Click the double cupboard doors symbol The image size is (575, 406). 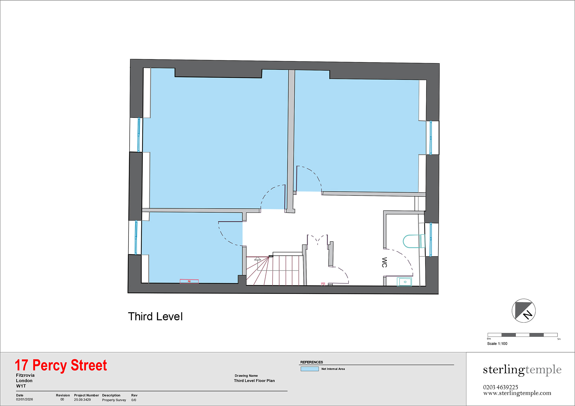[317, 239]
